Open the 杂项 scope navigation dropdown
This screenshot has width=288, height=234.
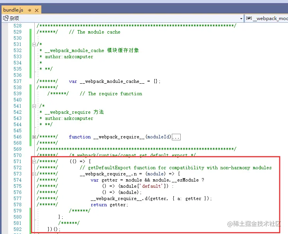click(x=241, y=19)
